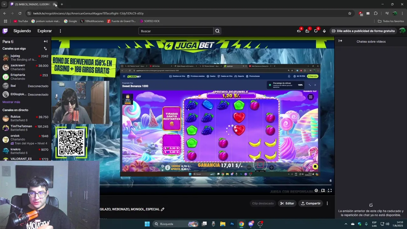Click the search magnifier button
This screenshot has height=229, width=407.
pyautogui.click(x=217, y=31)
